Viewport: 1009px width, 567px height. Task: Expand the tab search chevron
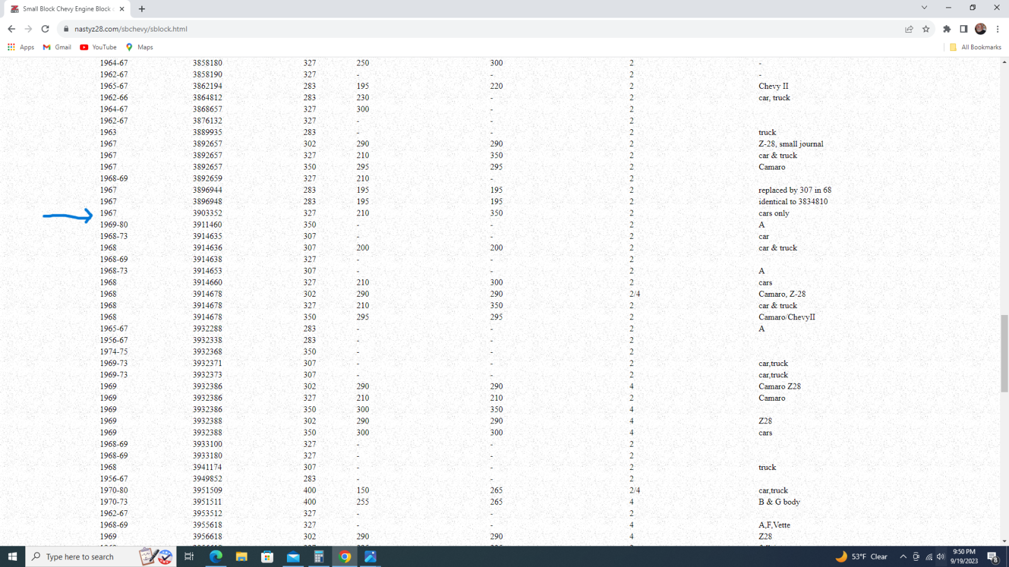point(924,8)
